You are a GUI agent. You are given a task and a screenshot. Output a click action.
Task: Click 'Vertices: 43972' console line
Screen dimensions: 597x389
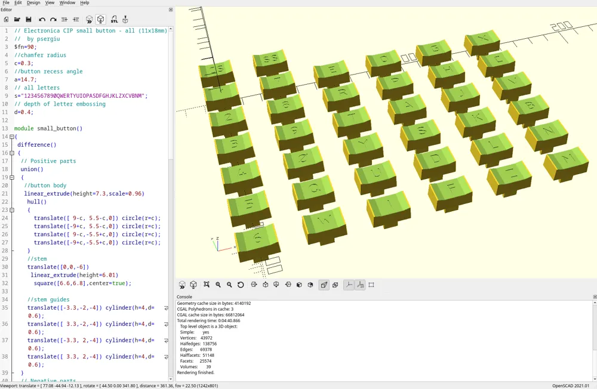[x=196, y=338]
